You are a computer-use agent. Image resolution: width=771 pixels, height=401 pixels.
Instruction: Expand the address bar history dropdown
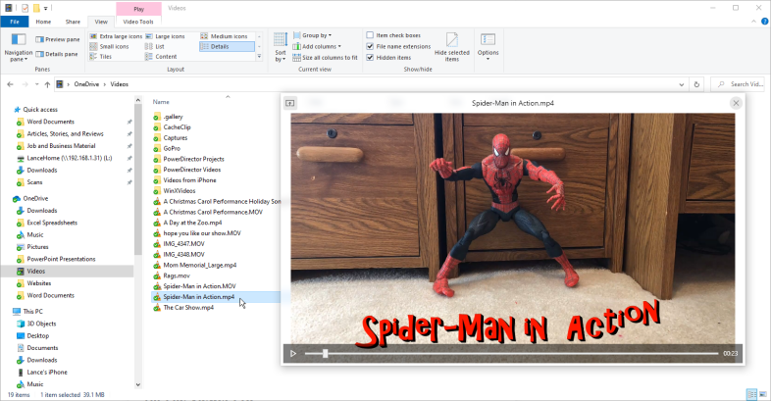(682, 84)
